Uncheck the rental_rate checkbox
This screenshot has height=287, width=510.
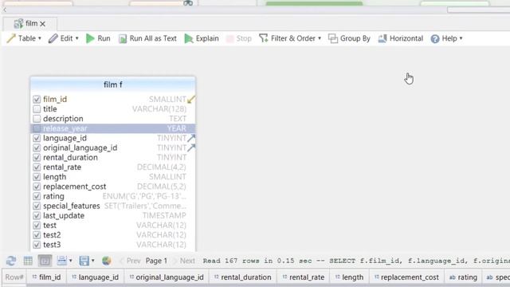click(37, 167)
